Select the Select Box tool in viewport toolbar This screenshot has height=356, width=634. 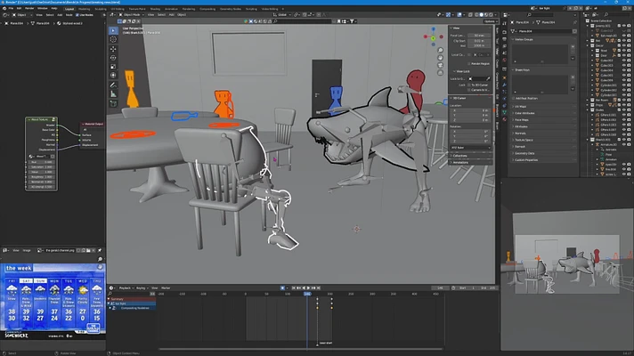click(x=113, y=31)
